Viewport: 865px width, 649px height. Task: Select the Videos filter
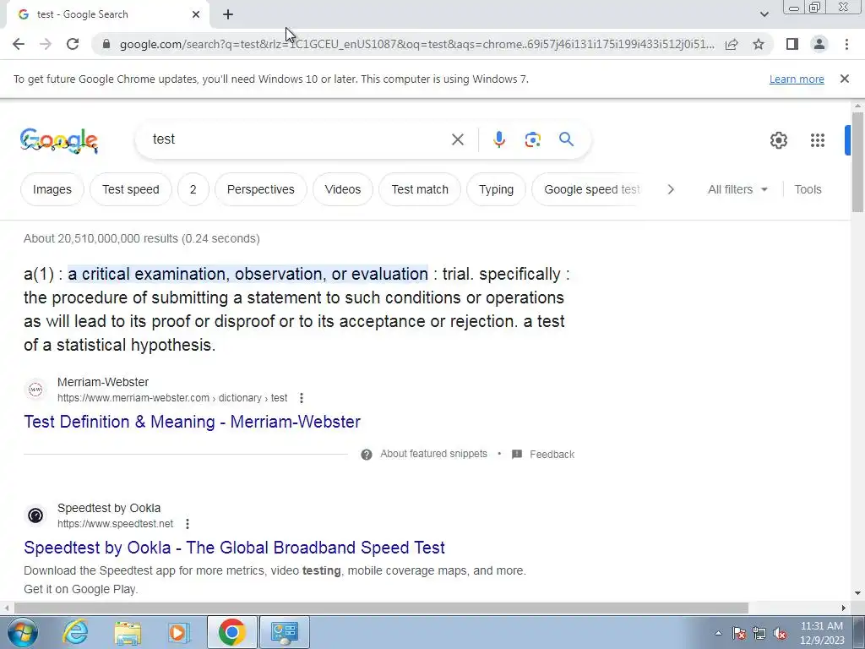pyautogui.click(x=343, y=189)
